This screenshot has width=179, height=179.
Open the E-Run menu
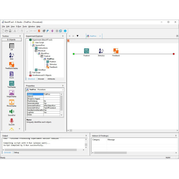(x=18, y=27)
